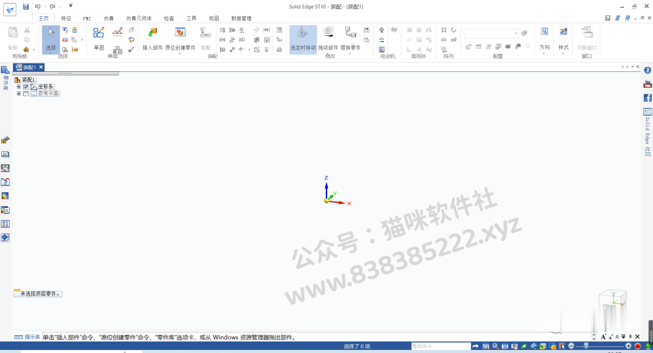Viewport: 653px width, 353px height.
Task: Click the red record button in status bar
Action: pos(638,346)
